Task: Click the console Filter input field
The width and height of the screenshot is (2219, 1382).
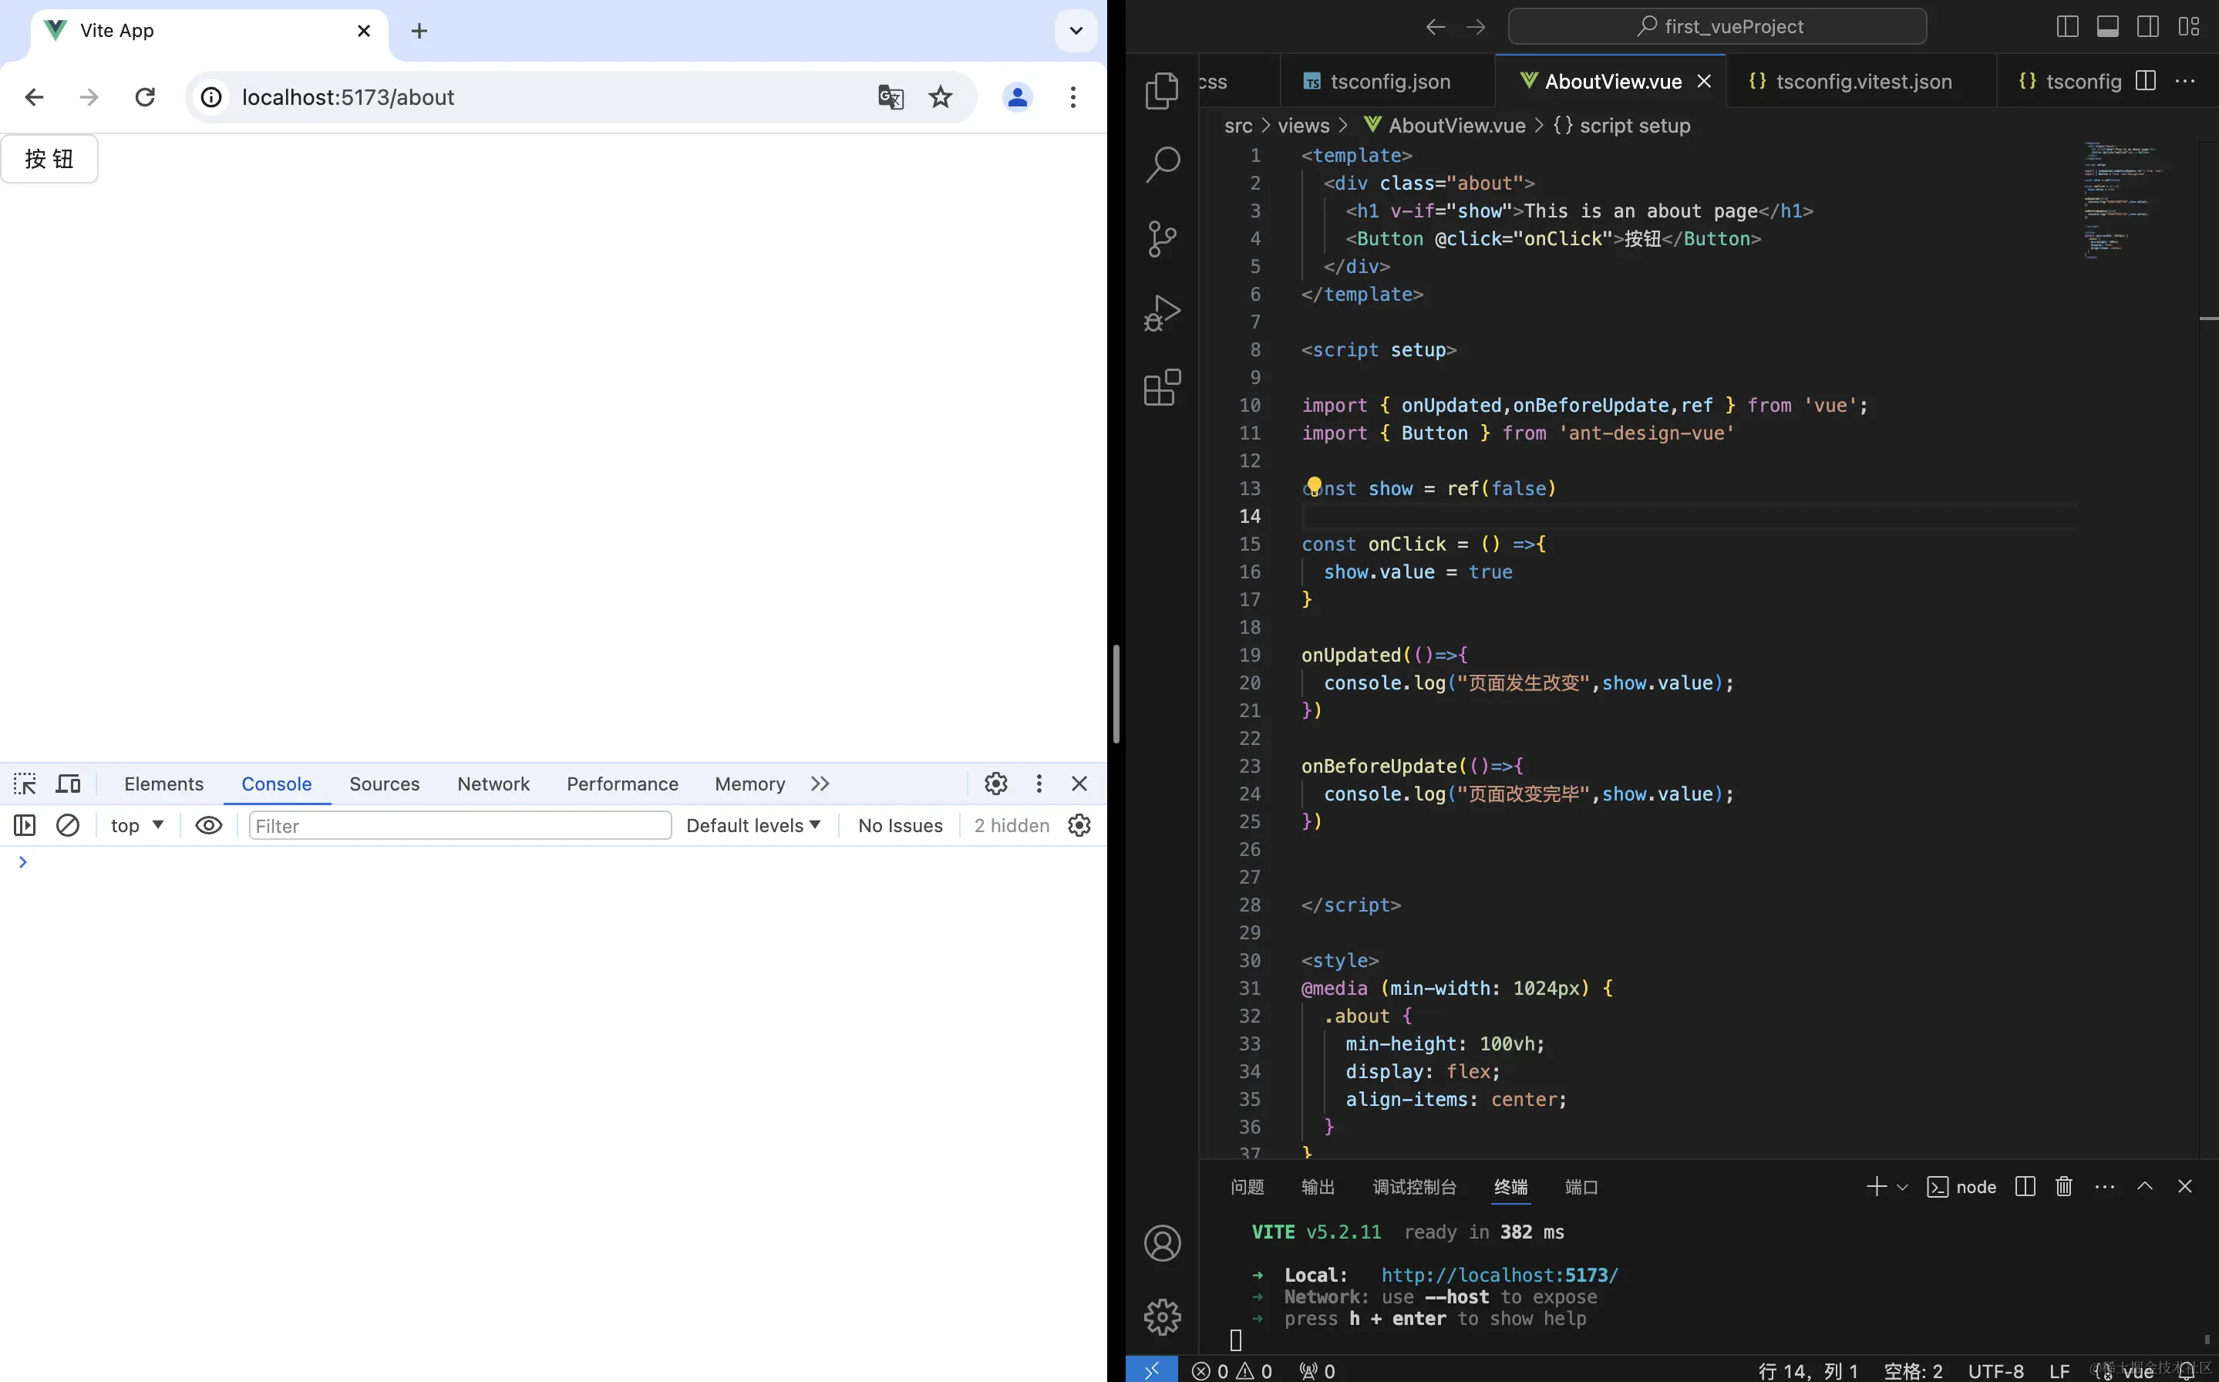Action: pyautogui.click(x=460, y=825)
